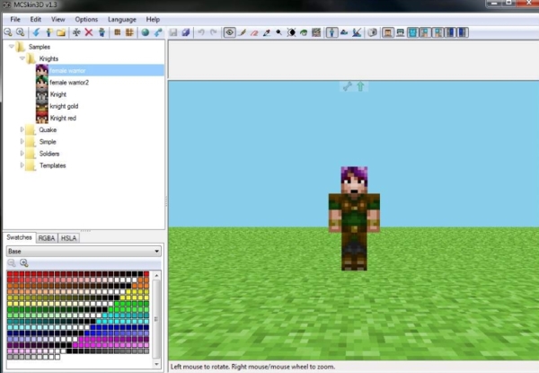539x373 pixels.
Task: Click the globe upload icon
Action: 146,32
